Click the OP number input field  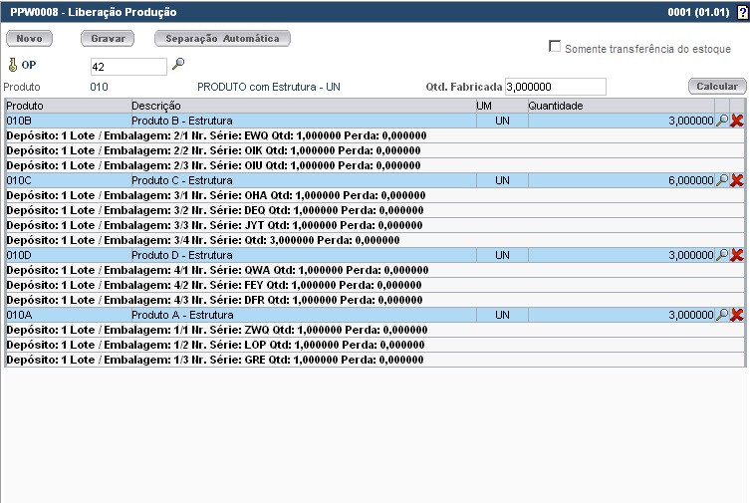tap(128, 67)
